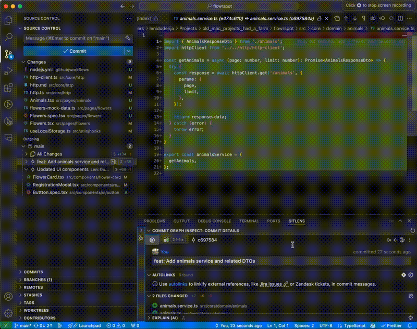417x329 pixels.
Task: Collapse the Changes group
Action: tap(23, 62)
